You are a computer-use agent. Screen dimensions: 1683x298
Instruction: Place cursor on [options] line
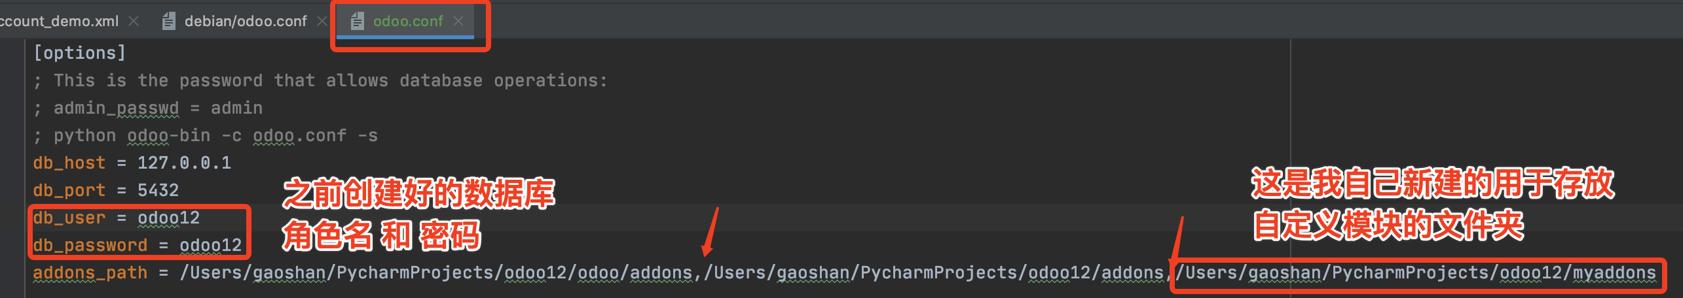(x=79, y=53)
